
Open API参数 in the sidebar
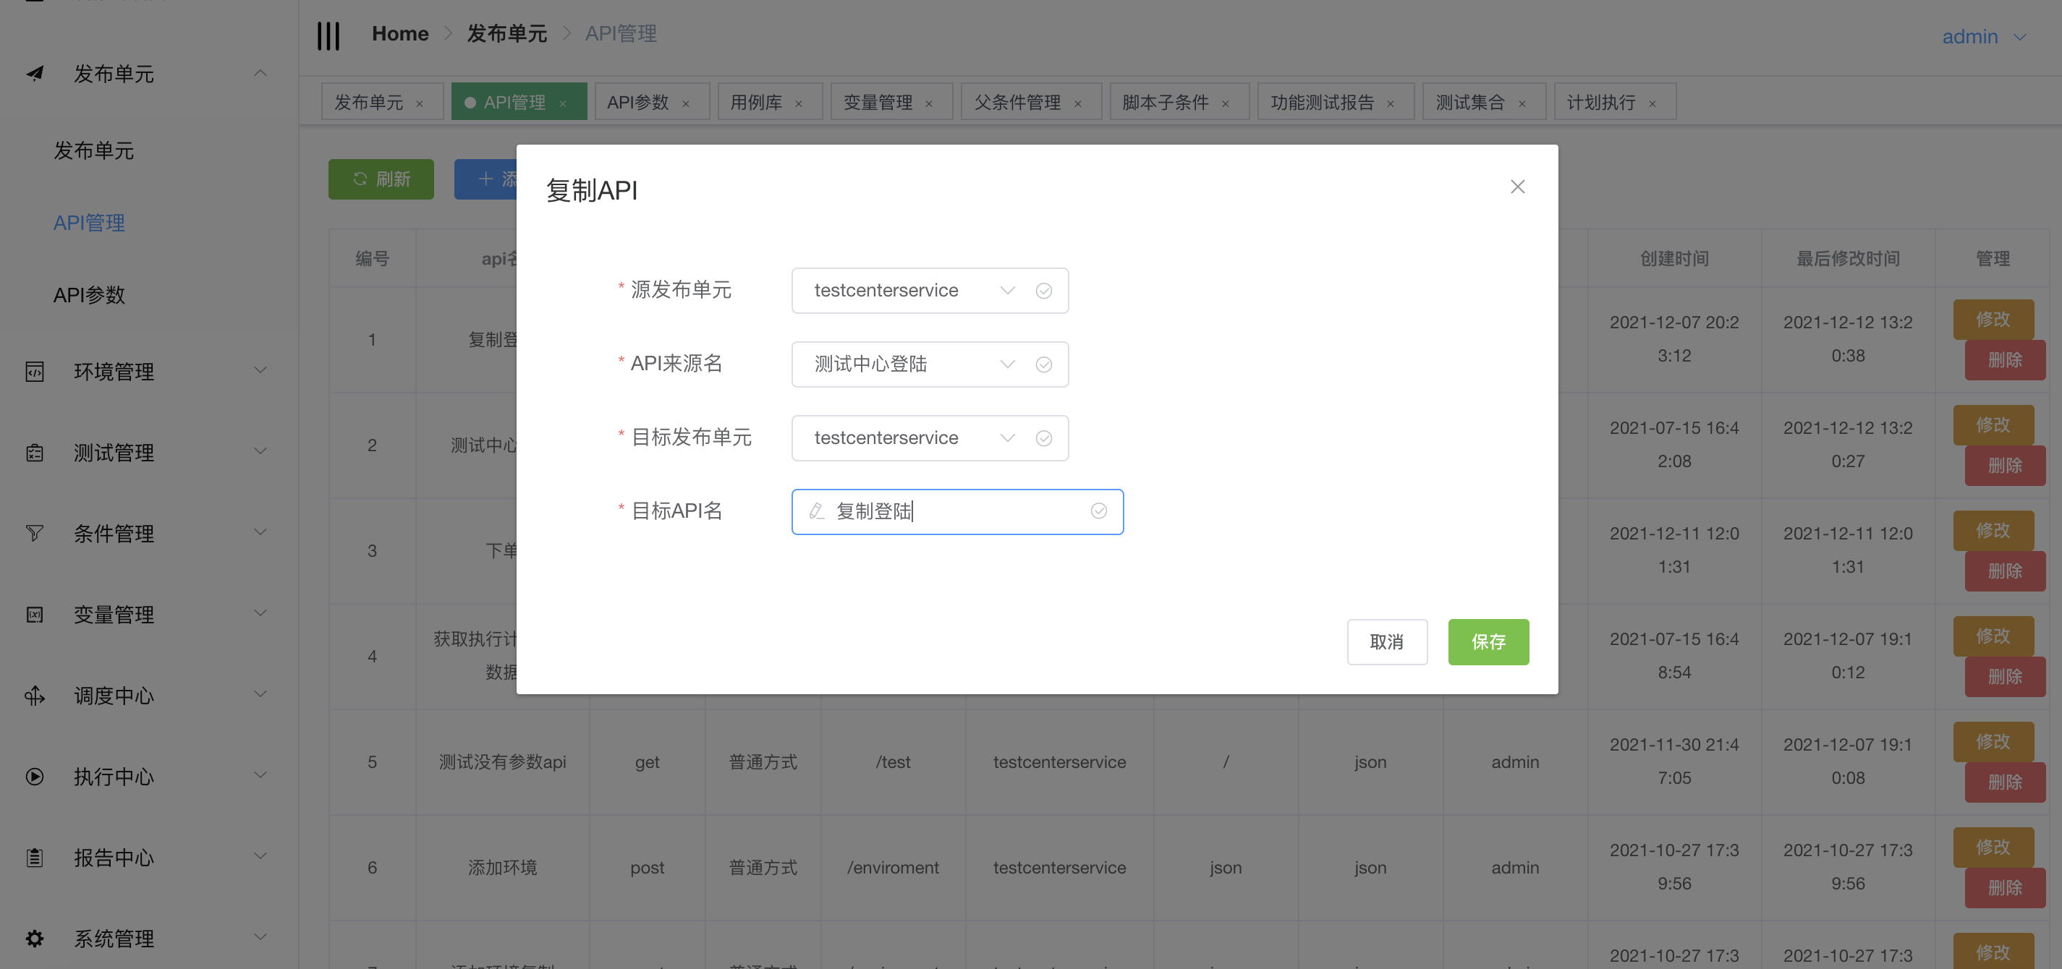(89, 294)
